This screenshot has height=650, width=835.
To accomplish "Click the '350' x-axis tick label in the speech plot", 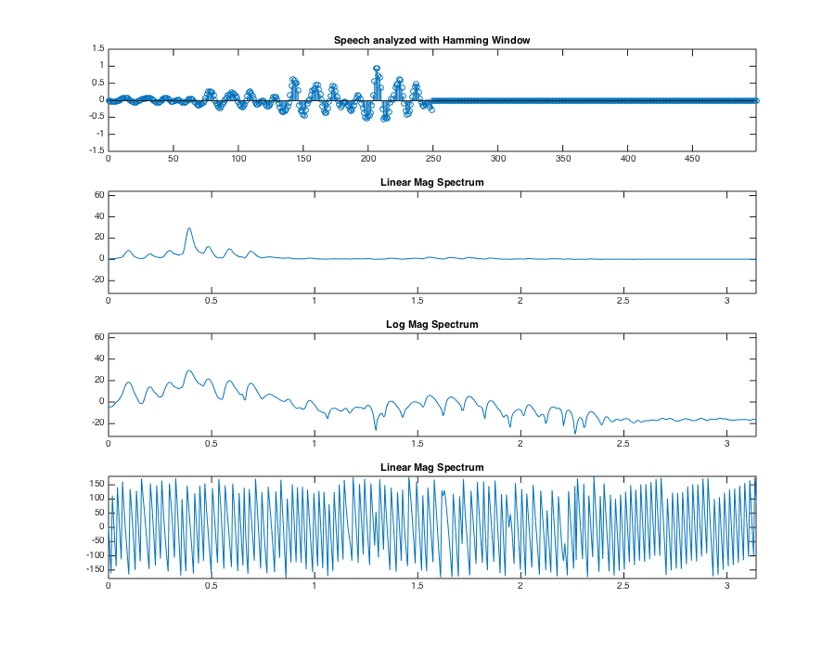I will coord(562,160).
